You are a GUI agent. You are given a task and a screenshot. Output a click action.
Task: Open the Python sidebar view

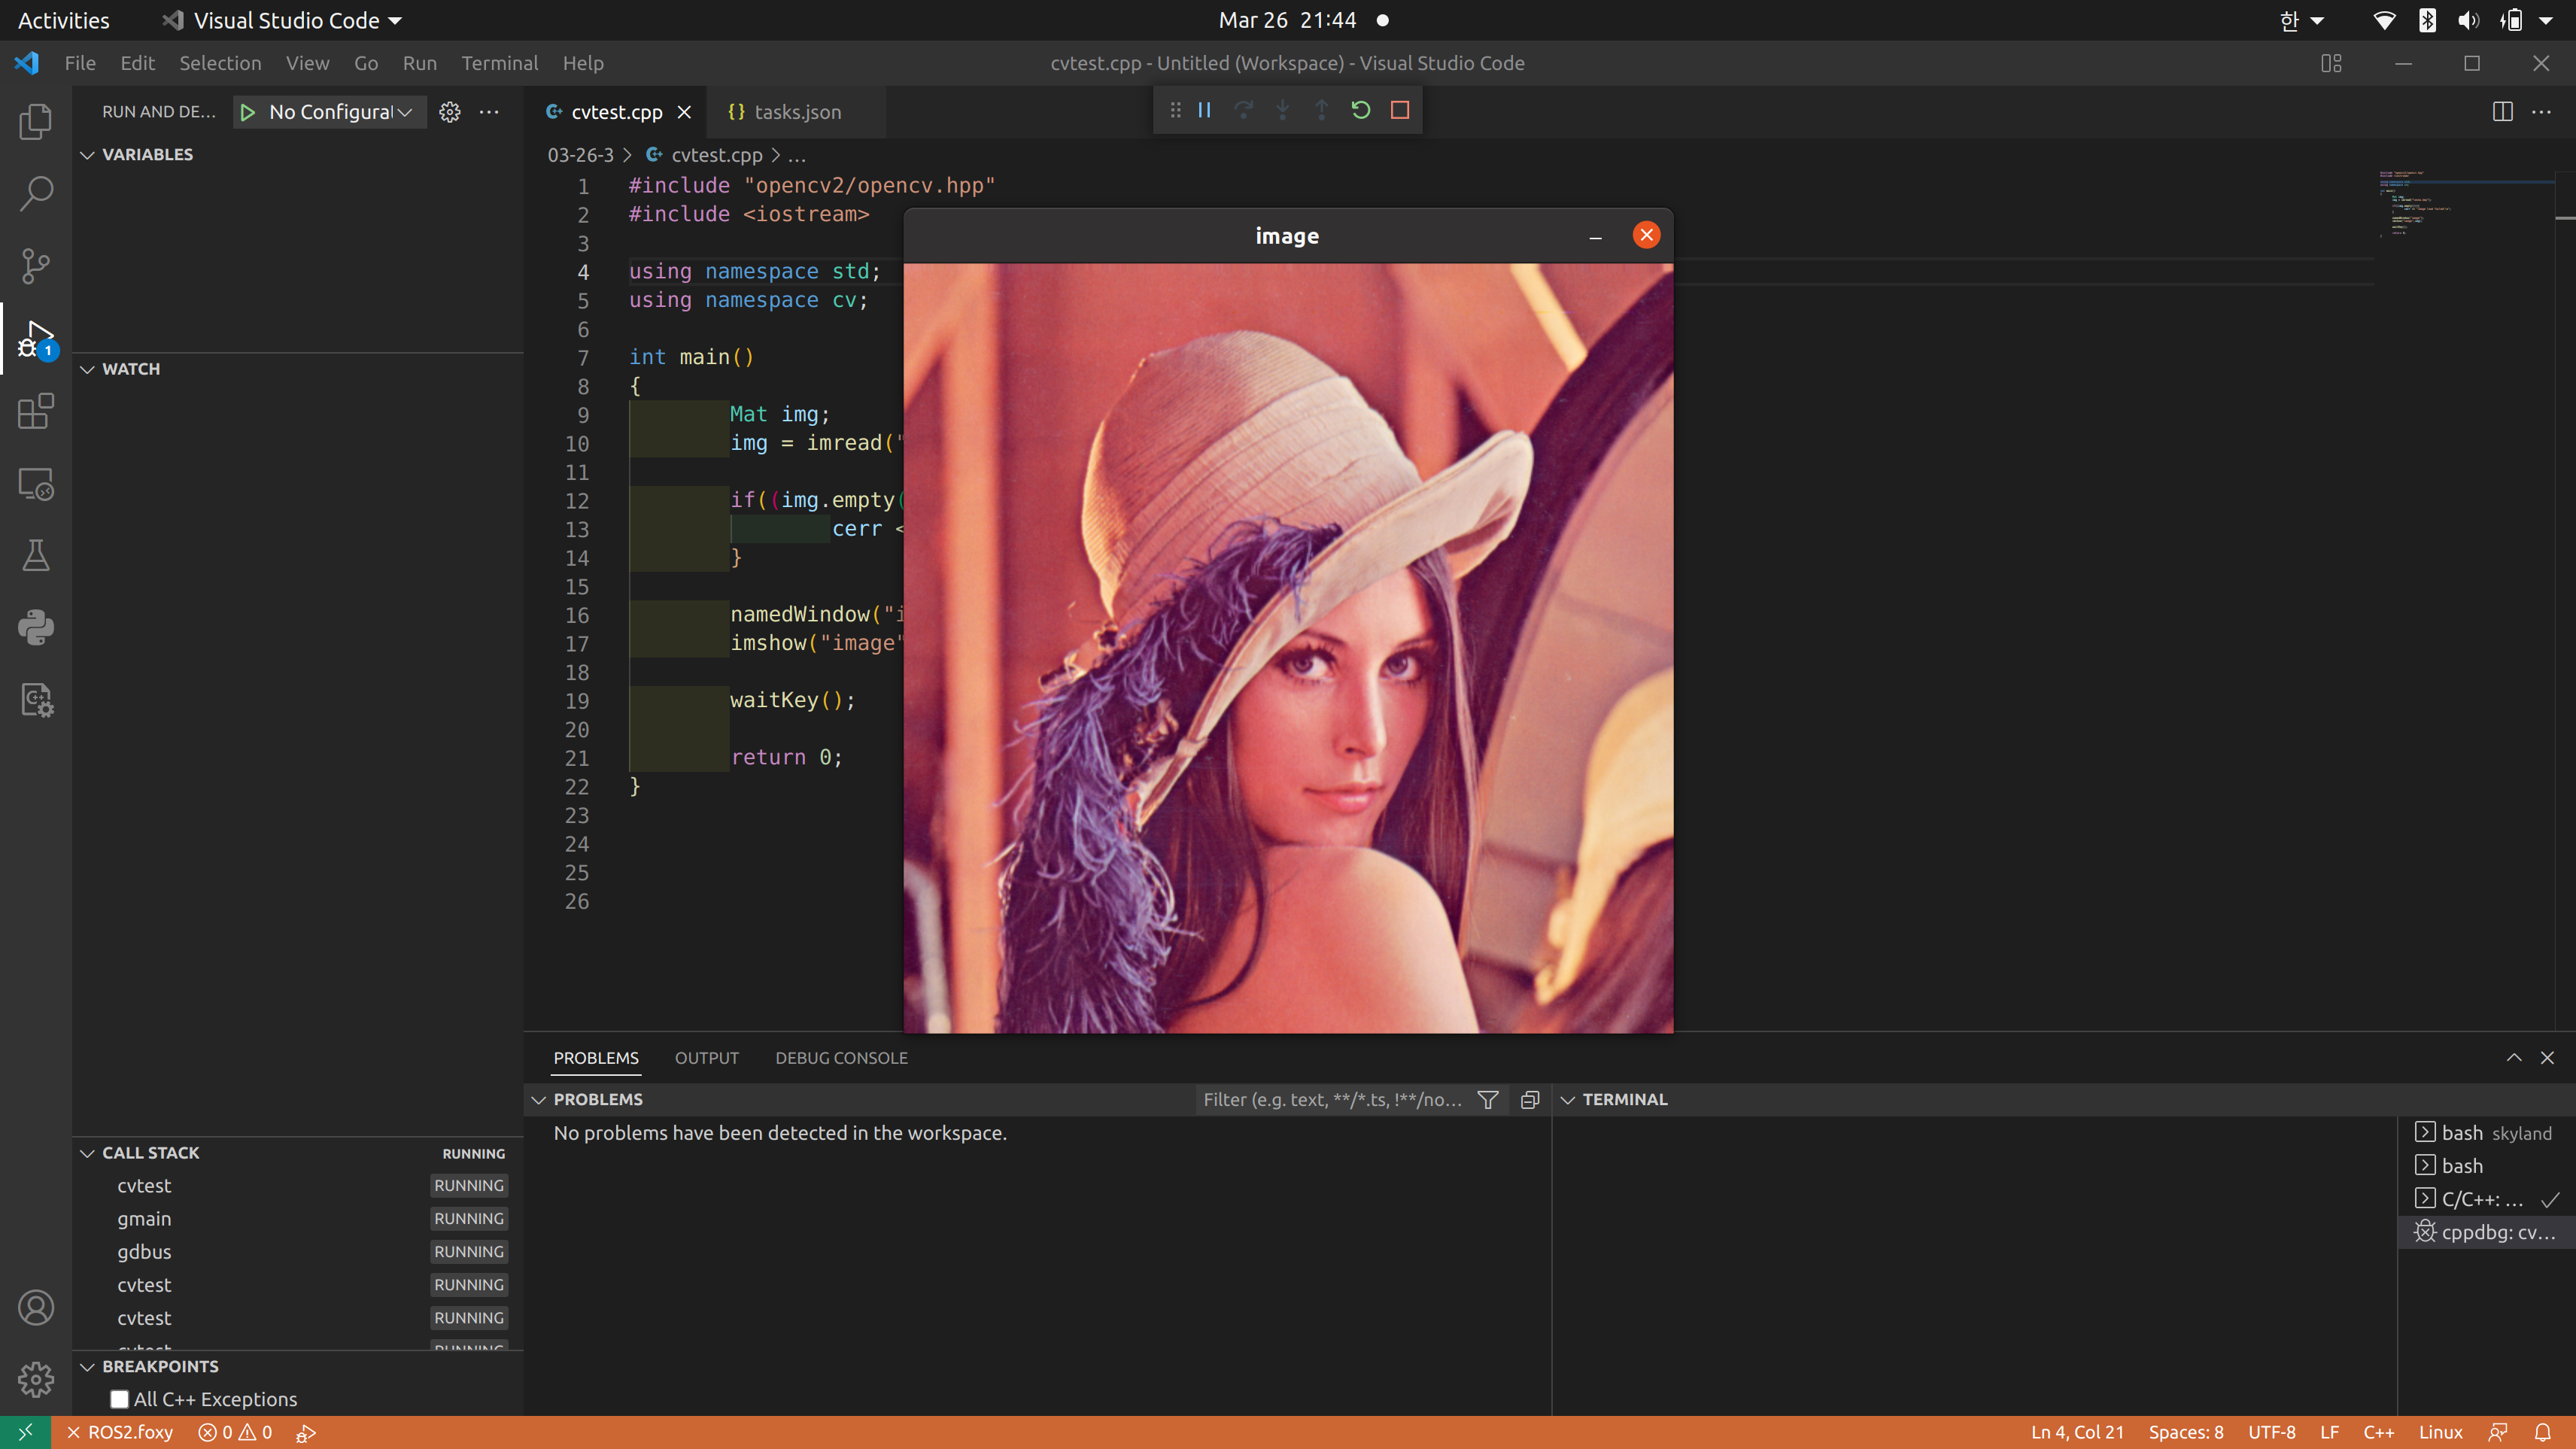(x=36, y=628)
